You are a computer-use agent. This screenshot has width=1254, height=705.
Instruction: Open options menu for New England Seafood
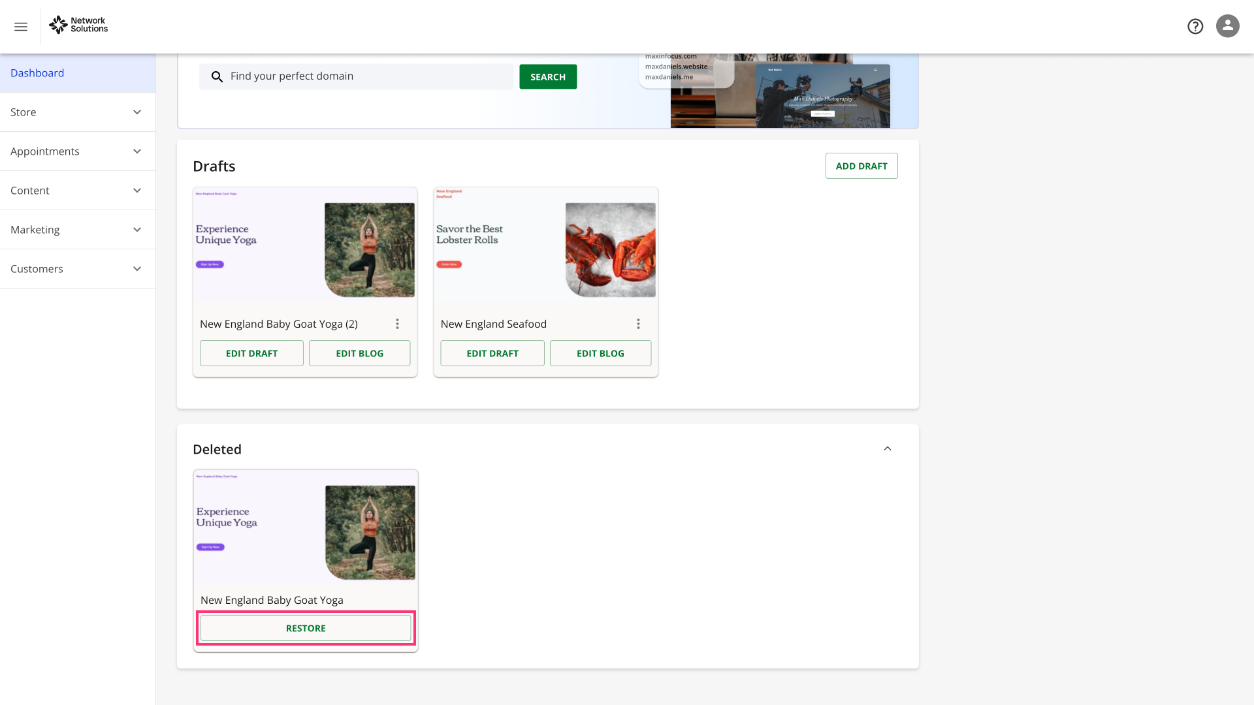tap(638, 324)
